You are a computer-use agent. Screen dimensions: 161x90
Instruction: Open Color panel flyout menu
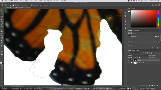[160, 9]
